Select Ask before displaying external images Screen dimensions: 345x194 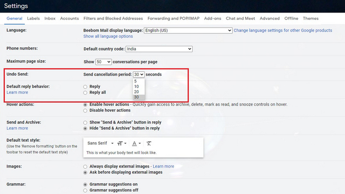85,172
